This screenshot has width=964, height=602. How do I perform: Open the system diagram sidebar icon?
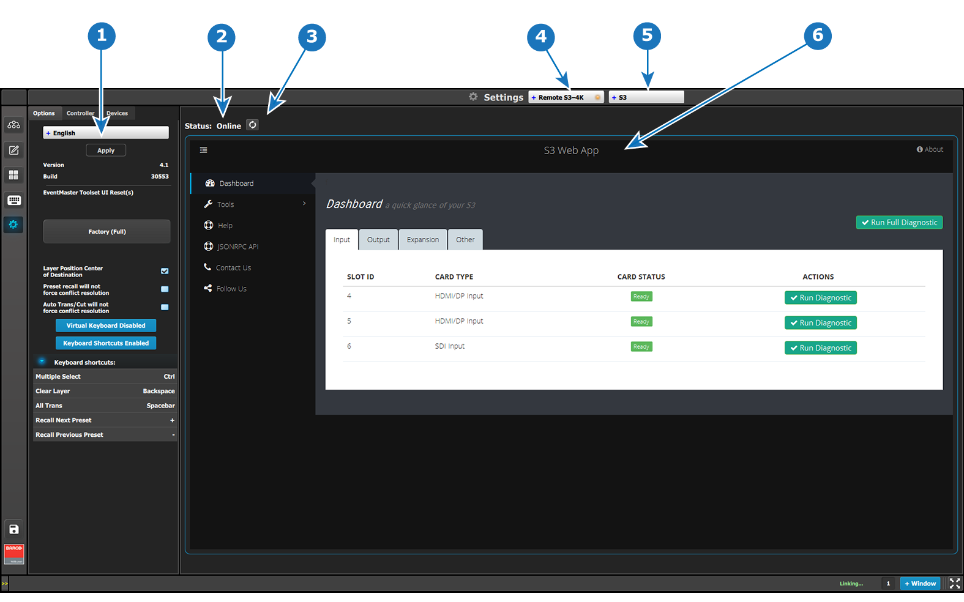tap(13, 125)
